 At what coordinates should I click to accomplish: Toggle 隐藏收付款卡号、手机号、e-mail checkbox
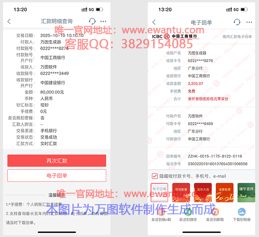click(155, 176)
